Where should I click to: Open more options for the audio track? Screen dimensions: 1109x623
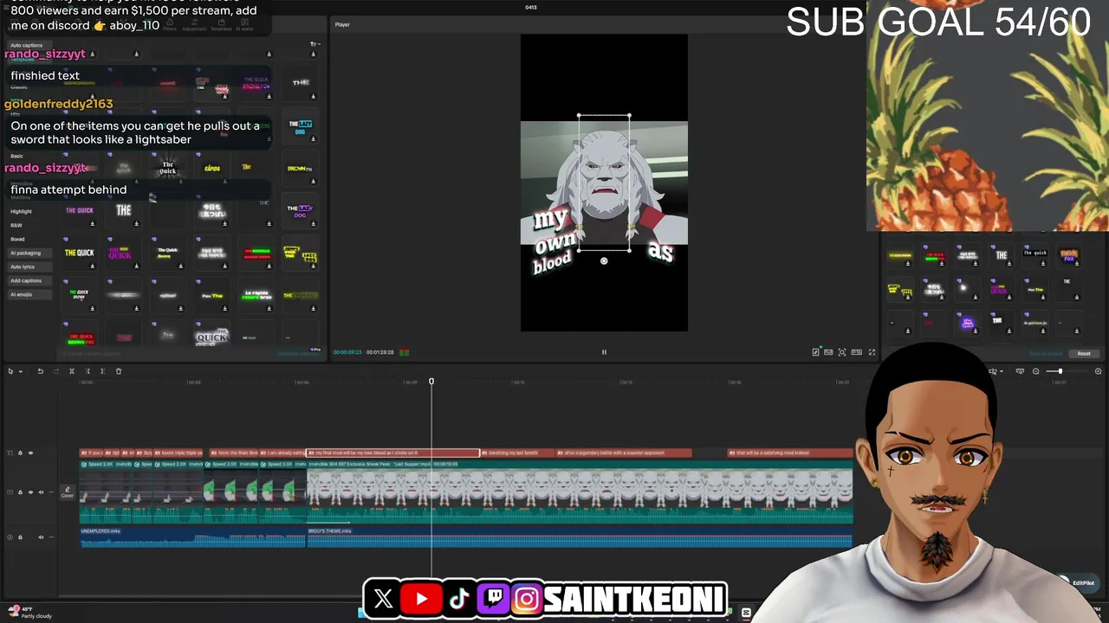[51, 537]
